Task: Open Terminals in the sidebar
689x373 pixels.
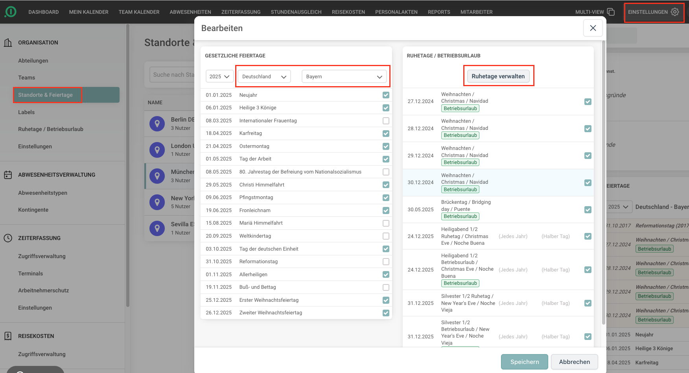Action: [30, 273]
